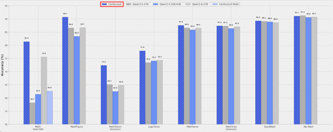Select the Qwen3.5-27B bar labeled 91.3
This screenshot has height=132, width=333.
[303, 70]
